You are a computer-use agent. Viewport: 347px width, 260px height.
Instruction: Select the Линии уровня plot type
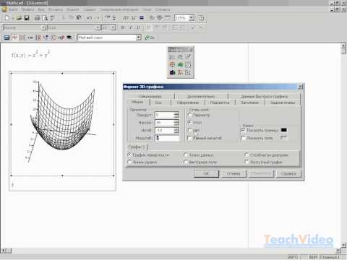(129, 162)
